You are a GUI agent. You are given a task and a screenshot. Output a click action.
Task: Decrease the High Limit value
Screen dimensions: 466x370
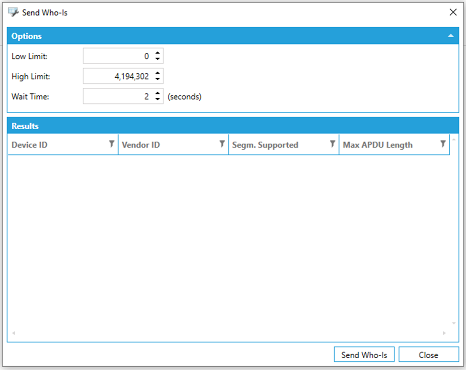[x=158, y=79]
